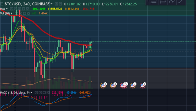The image size is (196, 111).
Task: Open the economic event marker labeled 9
Action: tap(143, 85)
